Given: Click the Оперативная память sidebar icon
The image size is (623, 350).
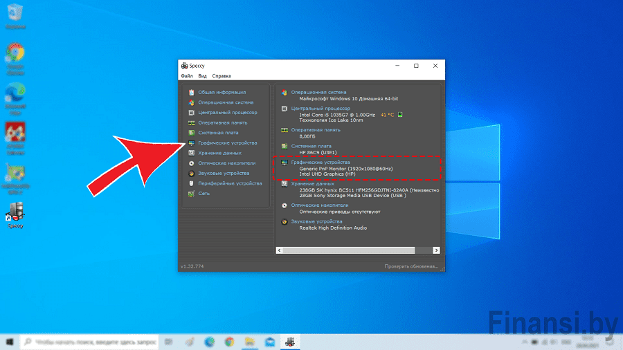Looking at the screenshot, I should coord(192,122).
